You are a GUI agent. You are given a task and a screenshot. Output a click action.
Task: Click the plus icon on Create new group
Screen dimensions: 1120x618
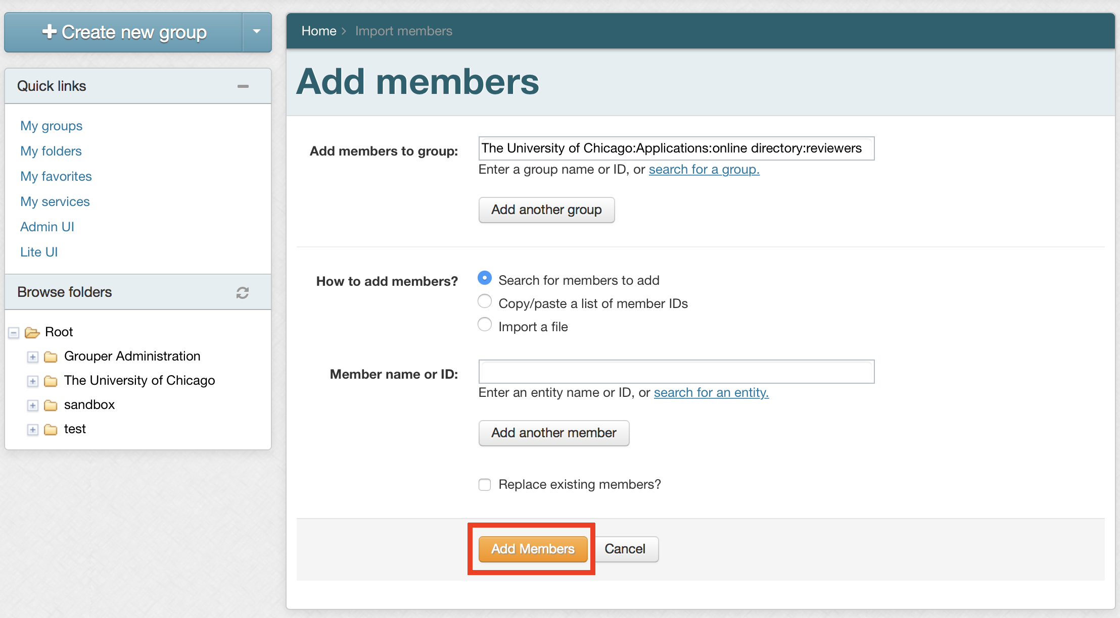[49, 31]
